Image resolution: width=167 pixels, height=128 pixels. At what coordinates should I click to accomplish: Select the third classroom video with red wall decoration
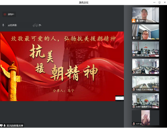(x=145, y=49)
